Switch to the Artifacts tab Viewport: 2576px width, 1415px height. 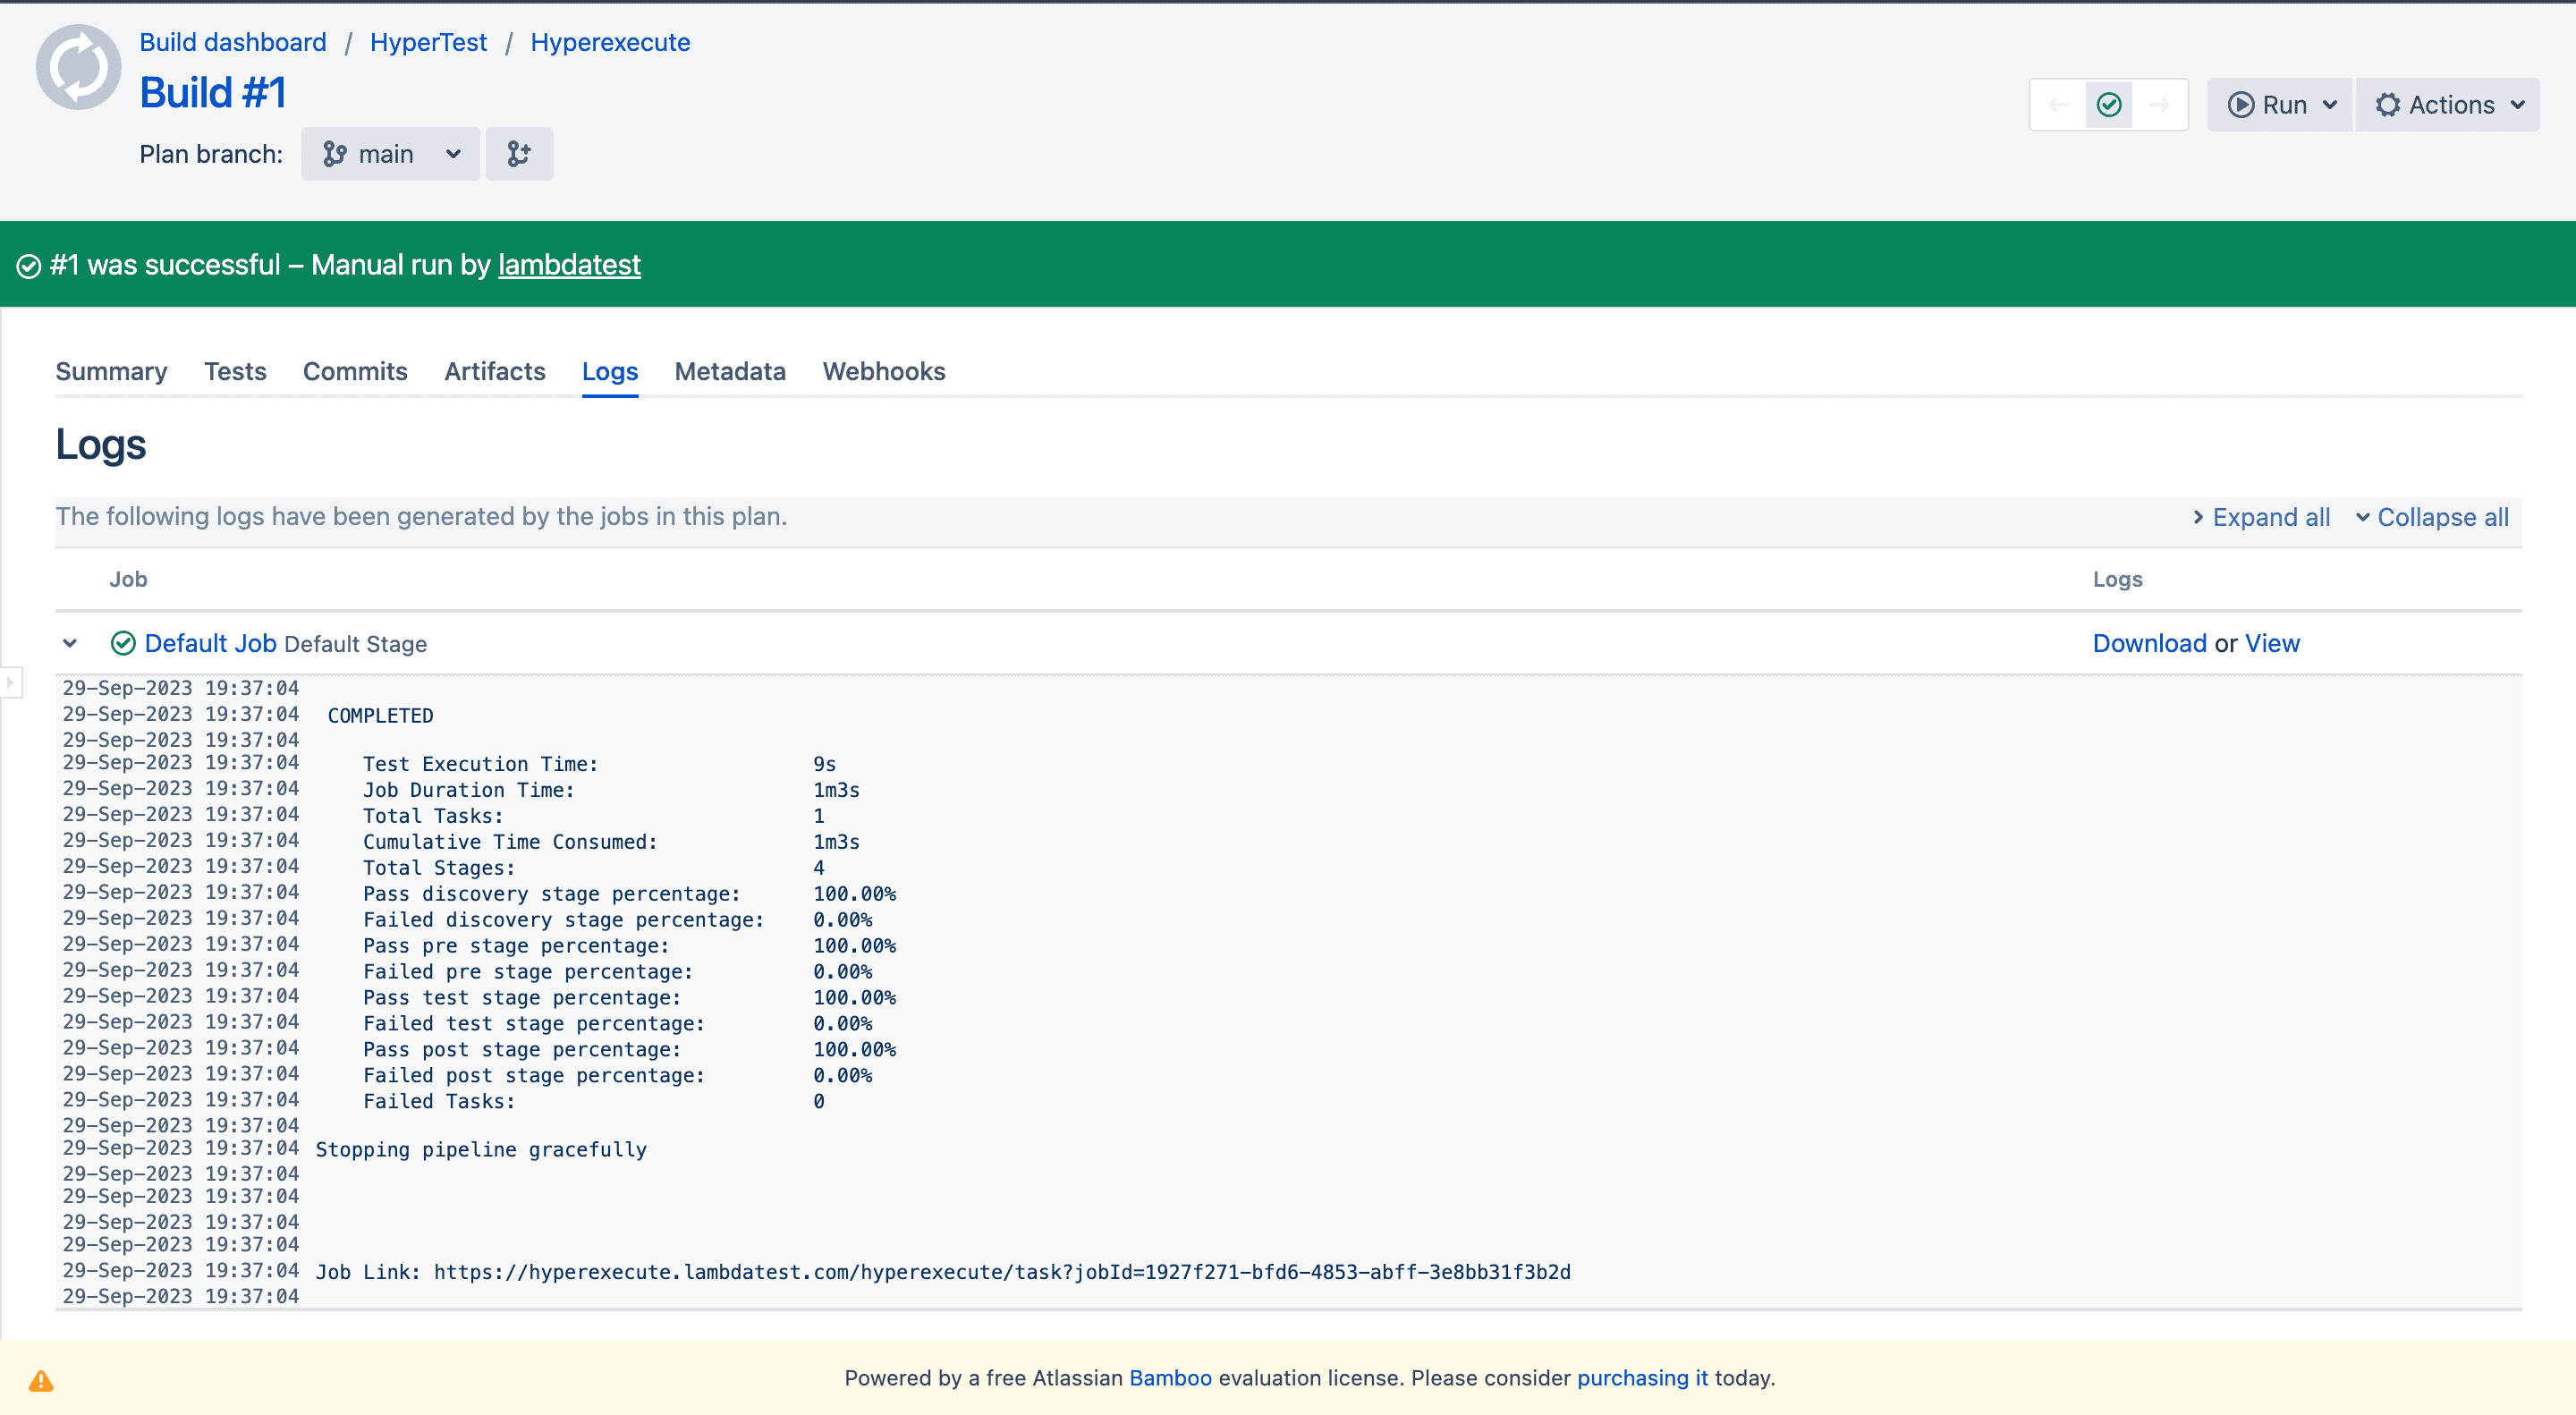(x=495, y=371)
